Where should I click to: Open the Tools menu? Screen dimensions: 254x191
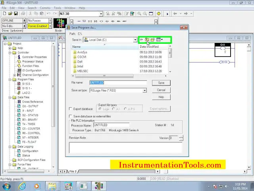coord(57,8)
